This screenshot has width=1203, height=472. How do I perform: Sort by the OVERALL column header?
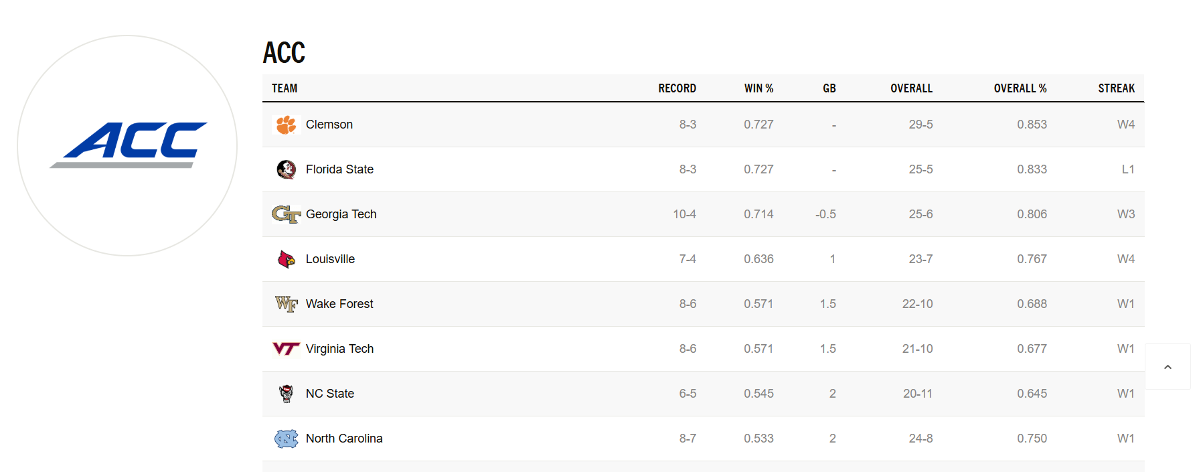point(910,88)
